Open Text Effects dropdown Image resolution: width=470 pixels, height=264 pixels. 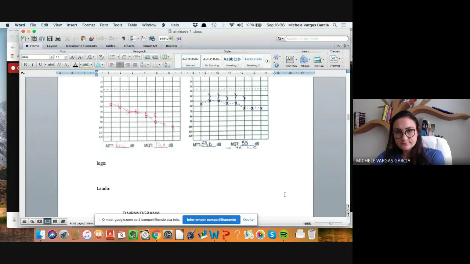pos(100,65)
